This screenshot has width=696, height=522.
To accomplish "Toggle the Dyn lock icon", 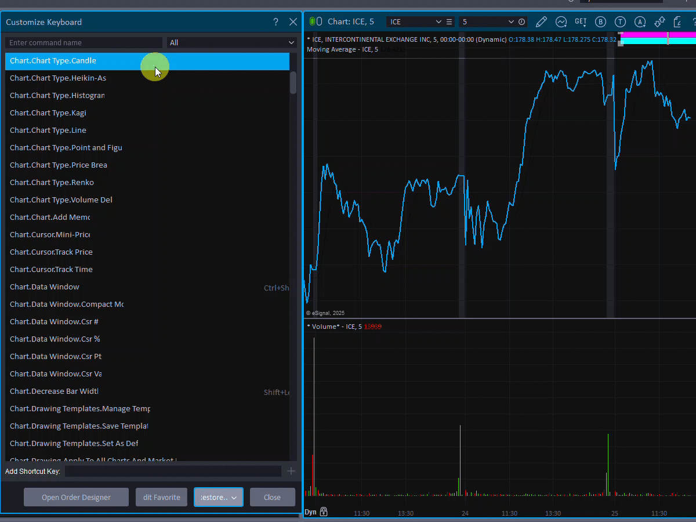I will click(x=324, y=512).
